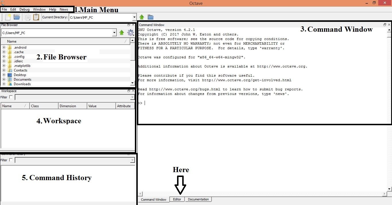Image resolution: width=392 pixels, height=205 pixels.
Task: Sort Workspace by Name column
Action: (15, 106)
